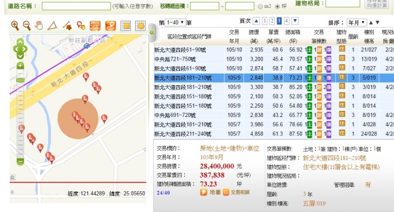Go to page 2
This screenshot has width=394, height=212.
click(271, 21)
